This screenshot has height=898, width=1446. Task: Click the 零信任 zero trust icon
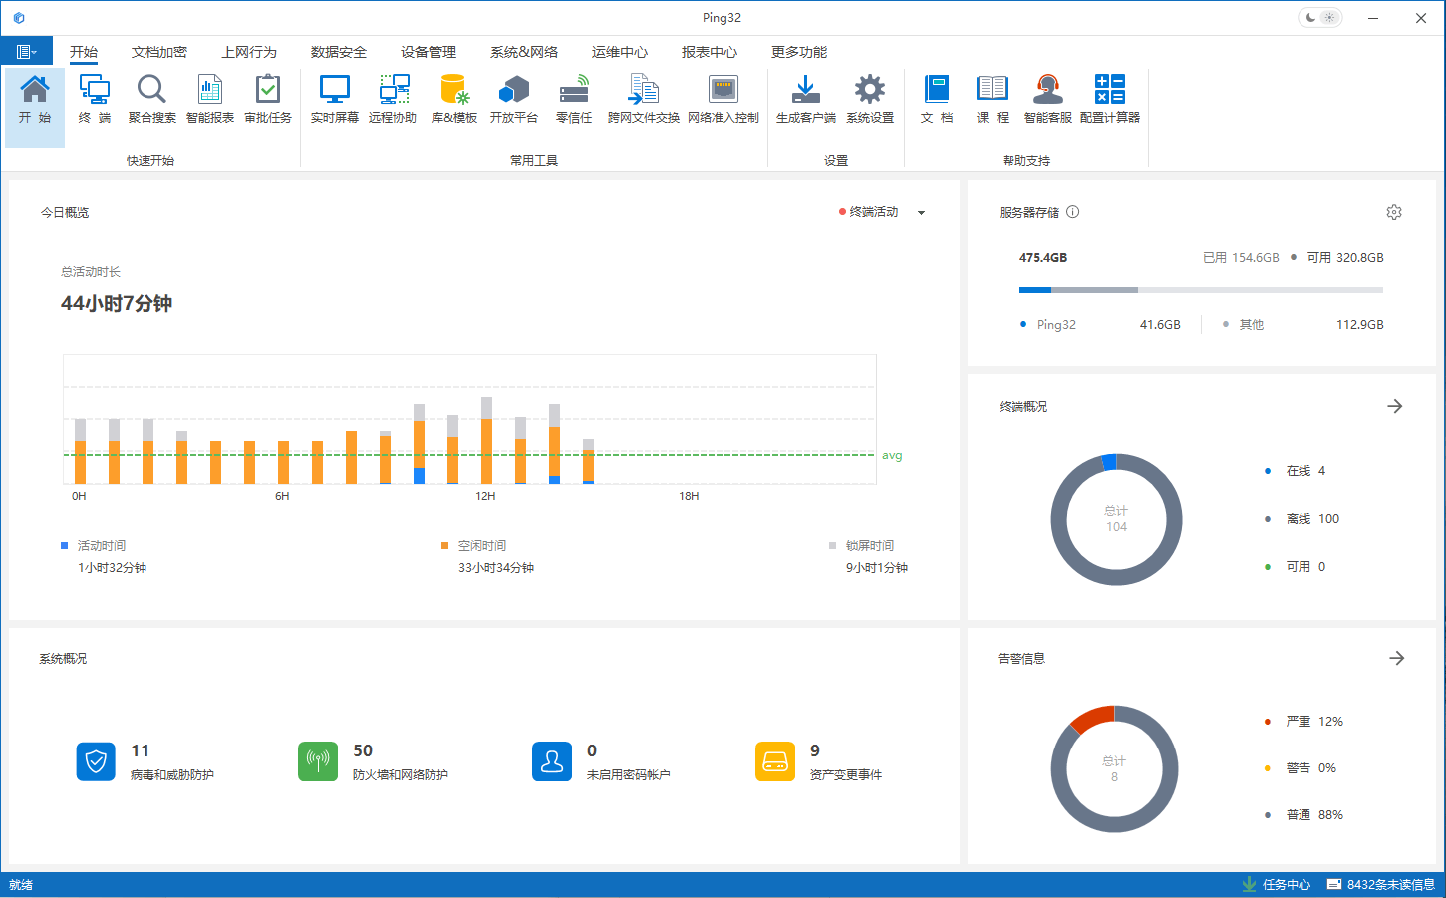[574, 99]
